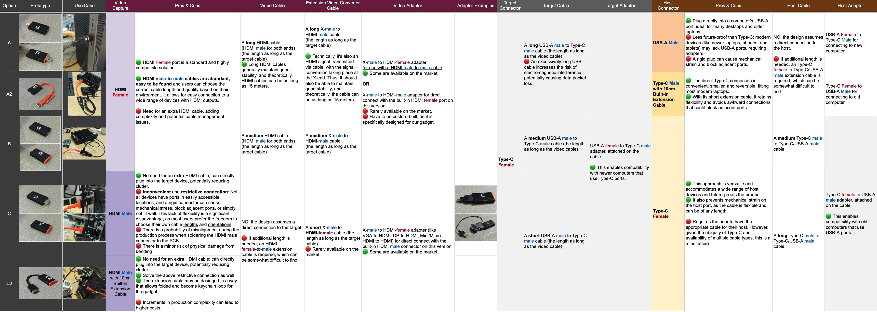877x312 pixels.
Task: Select the Target Cable column header
Action: [x=556, y=5]
